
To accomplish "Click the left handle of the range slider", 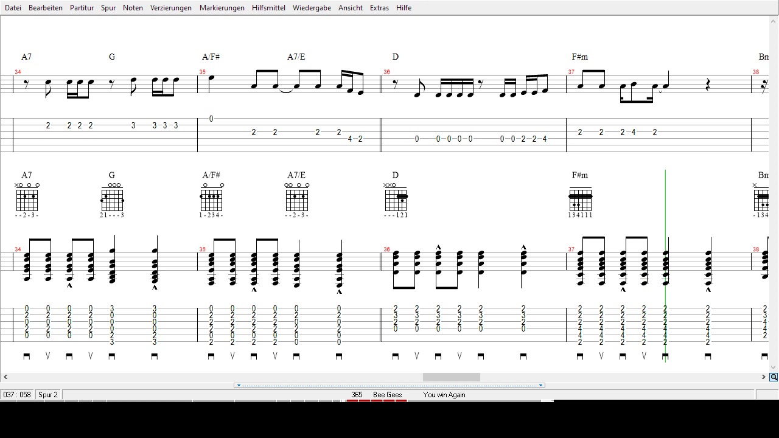I will (238, 385).
